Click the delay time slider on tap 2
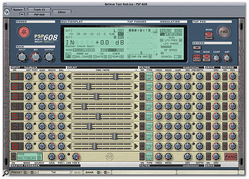249x179 pixels. click(x=88, y=86)
